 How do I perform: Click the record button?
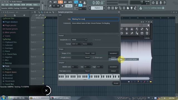62,6
